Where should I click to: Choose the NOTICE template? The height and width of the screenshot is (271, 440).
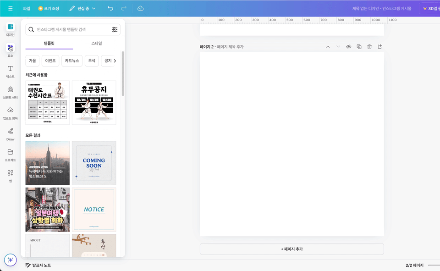pyautogui.click(x=94, y=210)
